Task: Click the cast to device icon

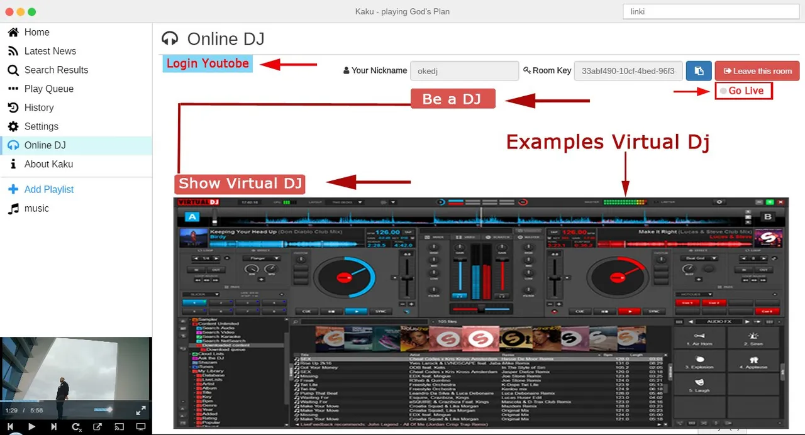Action: [x=119, y=427]
